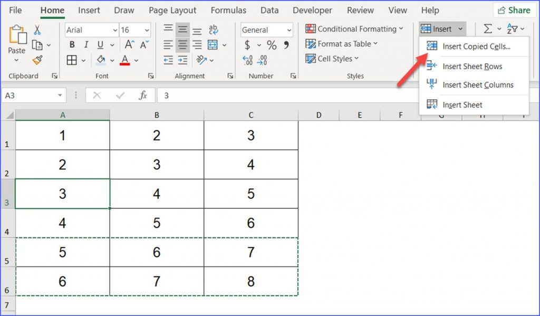Open the font size dropdown
Screen dimensions: 540x316
click(147, 30)
